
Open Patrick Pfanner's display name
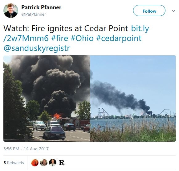41,7
